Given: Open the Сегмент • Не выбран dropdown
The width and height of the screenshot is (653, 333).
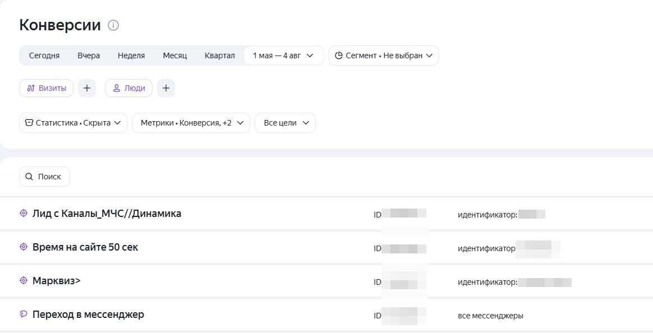Looking at the screenshot, I should (384, 55).
